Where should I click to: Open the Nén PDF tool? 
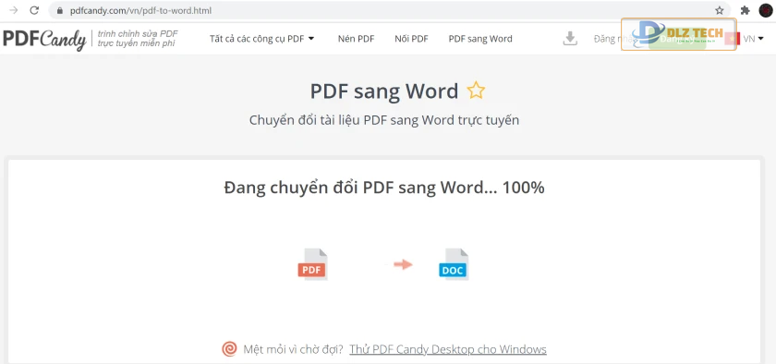point(357,39)
